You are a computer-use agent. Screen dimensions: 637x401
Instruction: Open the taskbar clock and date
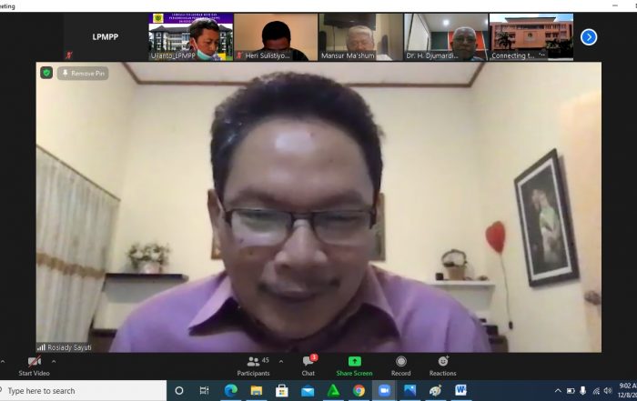coord(627,390)
